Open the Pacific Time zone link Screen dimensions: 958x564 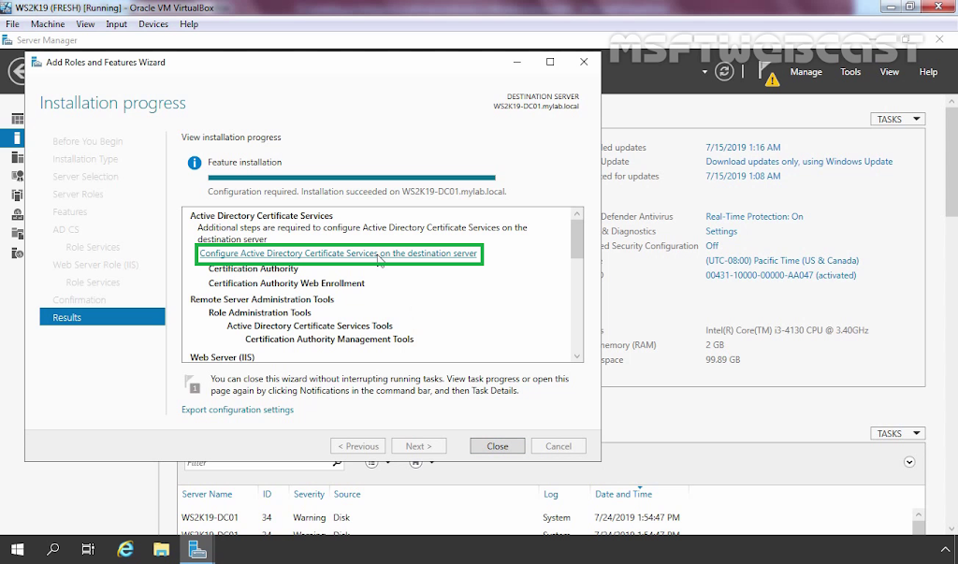(x=782, y=260)
